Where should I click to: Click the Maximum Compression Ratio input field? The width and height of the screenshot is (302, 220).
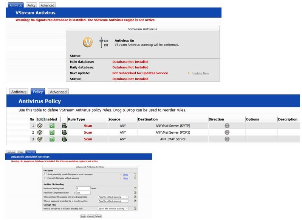[x=84, y=193]
